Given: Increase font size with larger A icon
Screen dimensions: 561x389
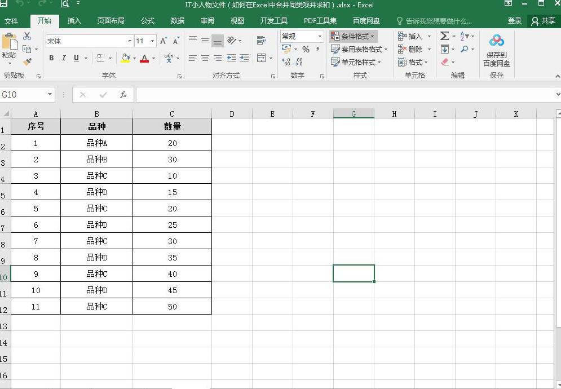Looking at the screenshot, I should [x=164, y=41].
